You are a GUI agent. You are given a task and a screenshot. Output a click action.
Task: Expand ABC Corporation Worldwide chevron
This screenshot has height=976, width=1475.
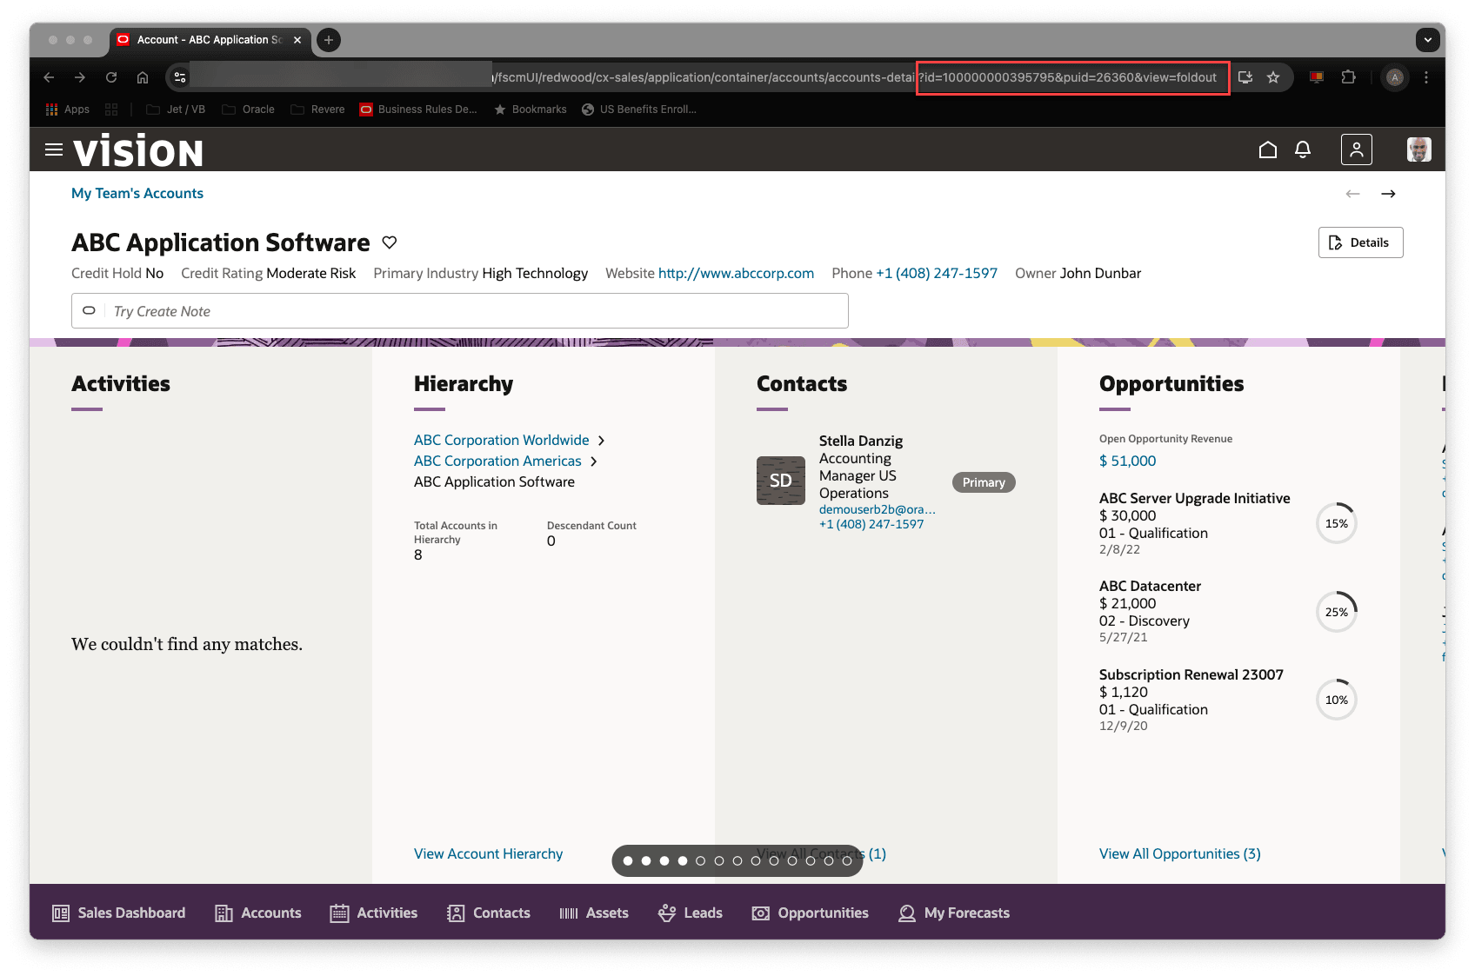601,441
